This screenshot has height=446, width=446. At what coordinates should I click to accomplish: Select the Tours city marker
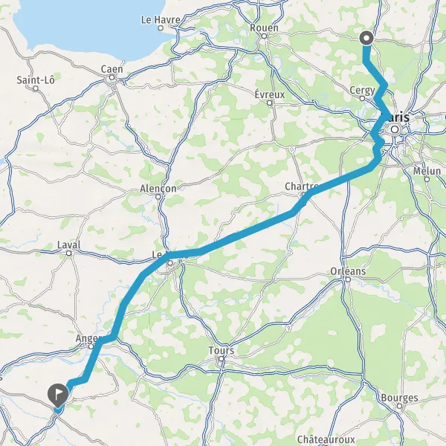[222, 359]
